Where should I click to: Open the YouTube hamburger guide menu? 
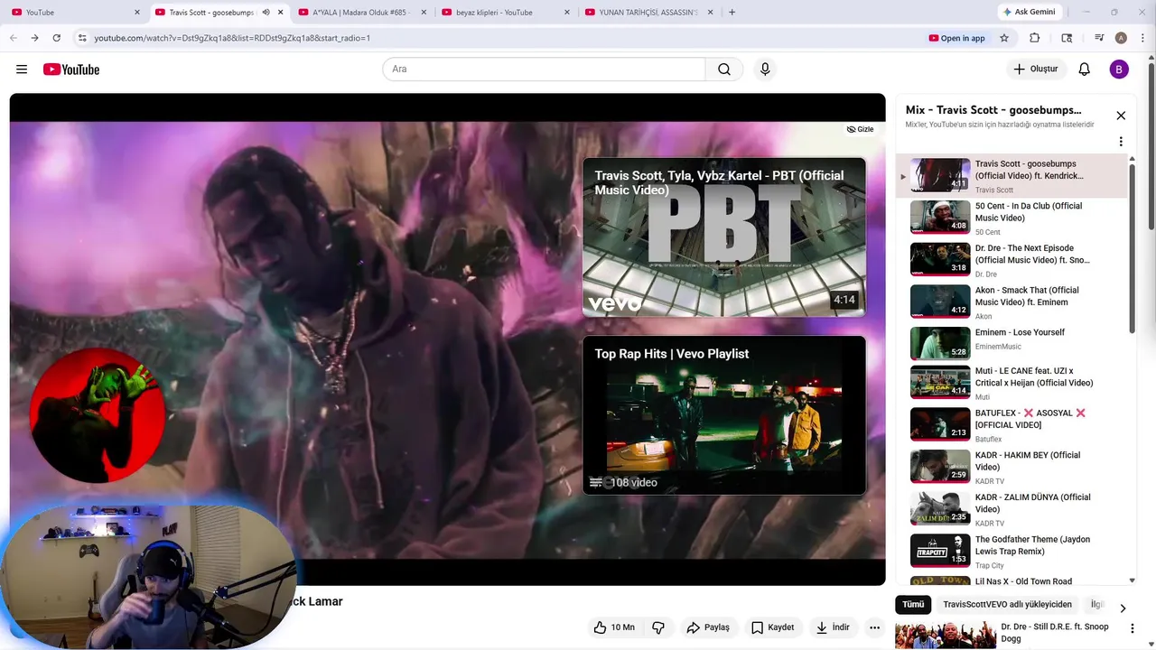(22, 70)
